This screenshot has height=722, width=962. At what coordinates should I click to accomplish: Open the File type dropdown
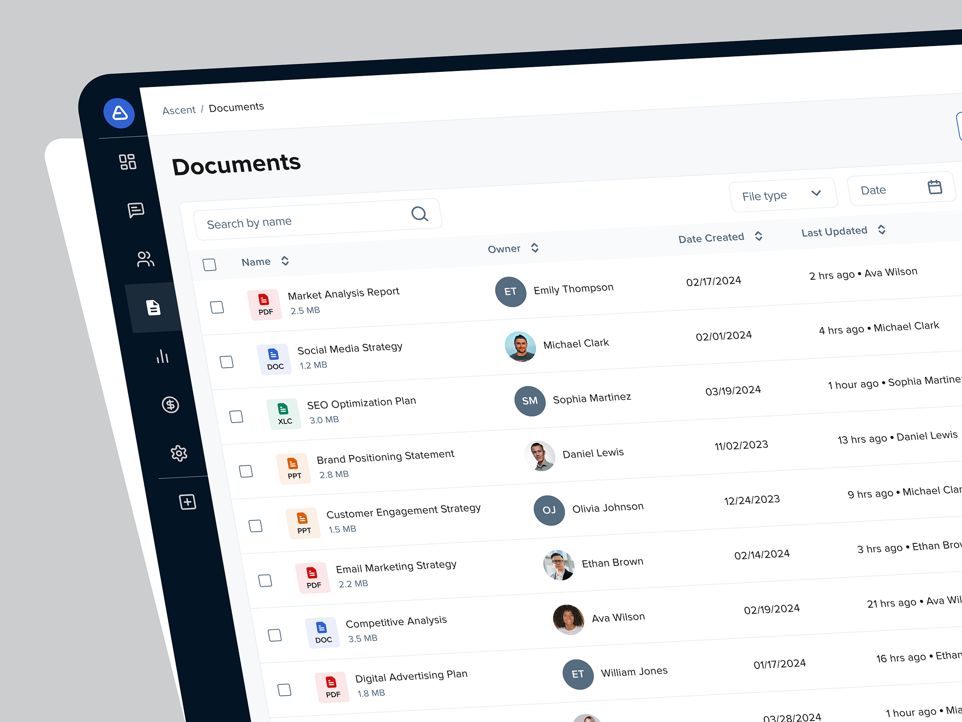[784, 194]
